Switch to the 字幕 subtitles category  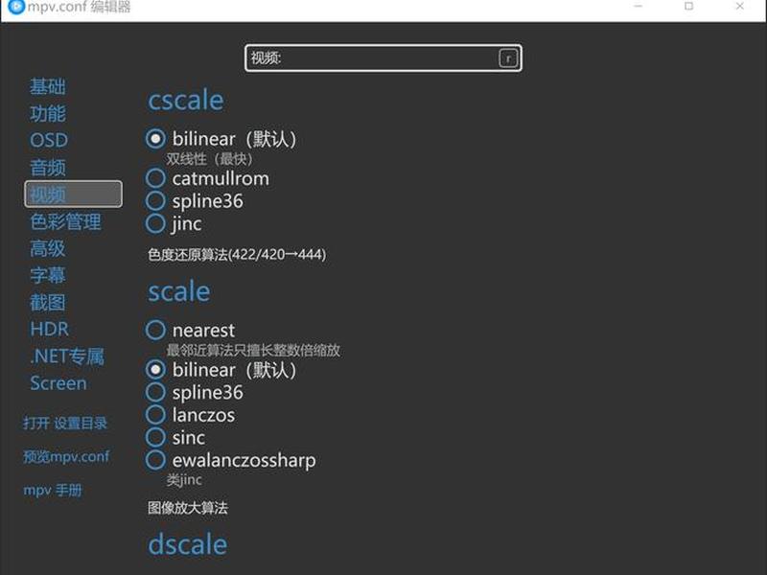(x=47, y=275)
